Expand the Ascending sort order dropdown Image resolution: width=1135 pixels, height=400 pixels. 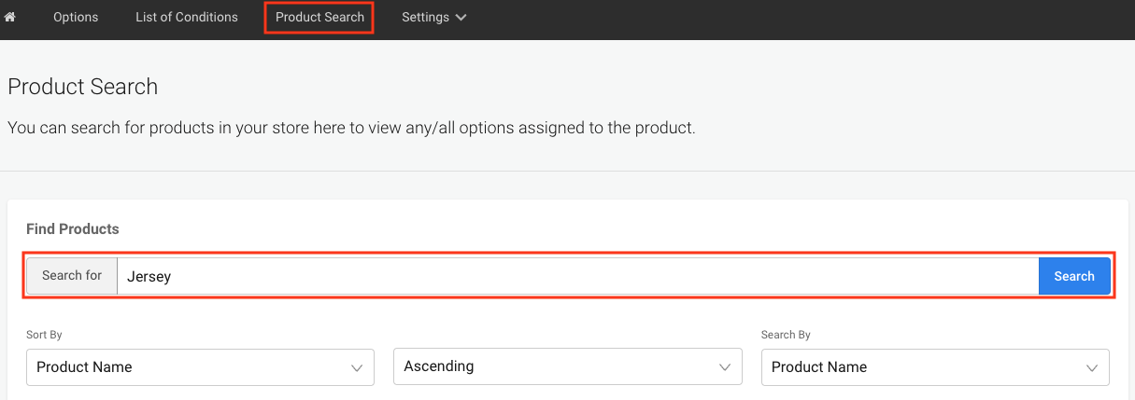(x=567, y=367)
